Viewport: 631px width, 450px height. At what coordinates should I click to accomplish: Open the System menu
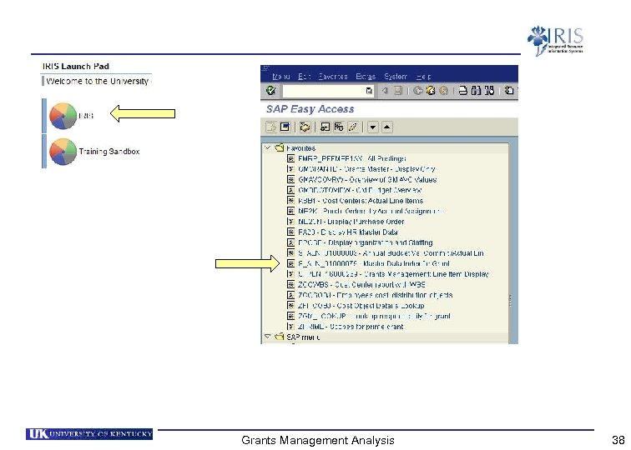pyautogui.click(x=395, y=77)
